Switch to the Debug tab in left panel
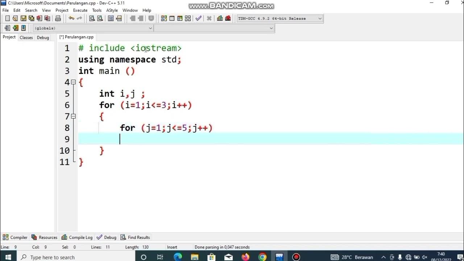The image size is (464, 261). coord(43,37)
